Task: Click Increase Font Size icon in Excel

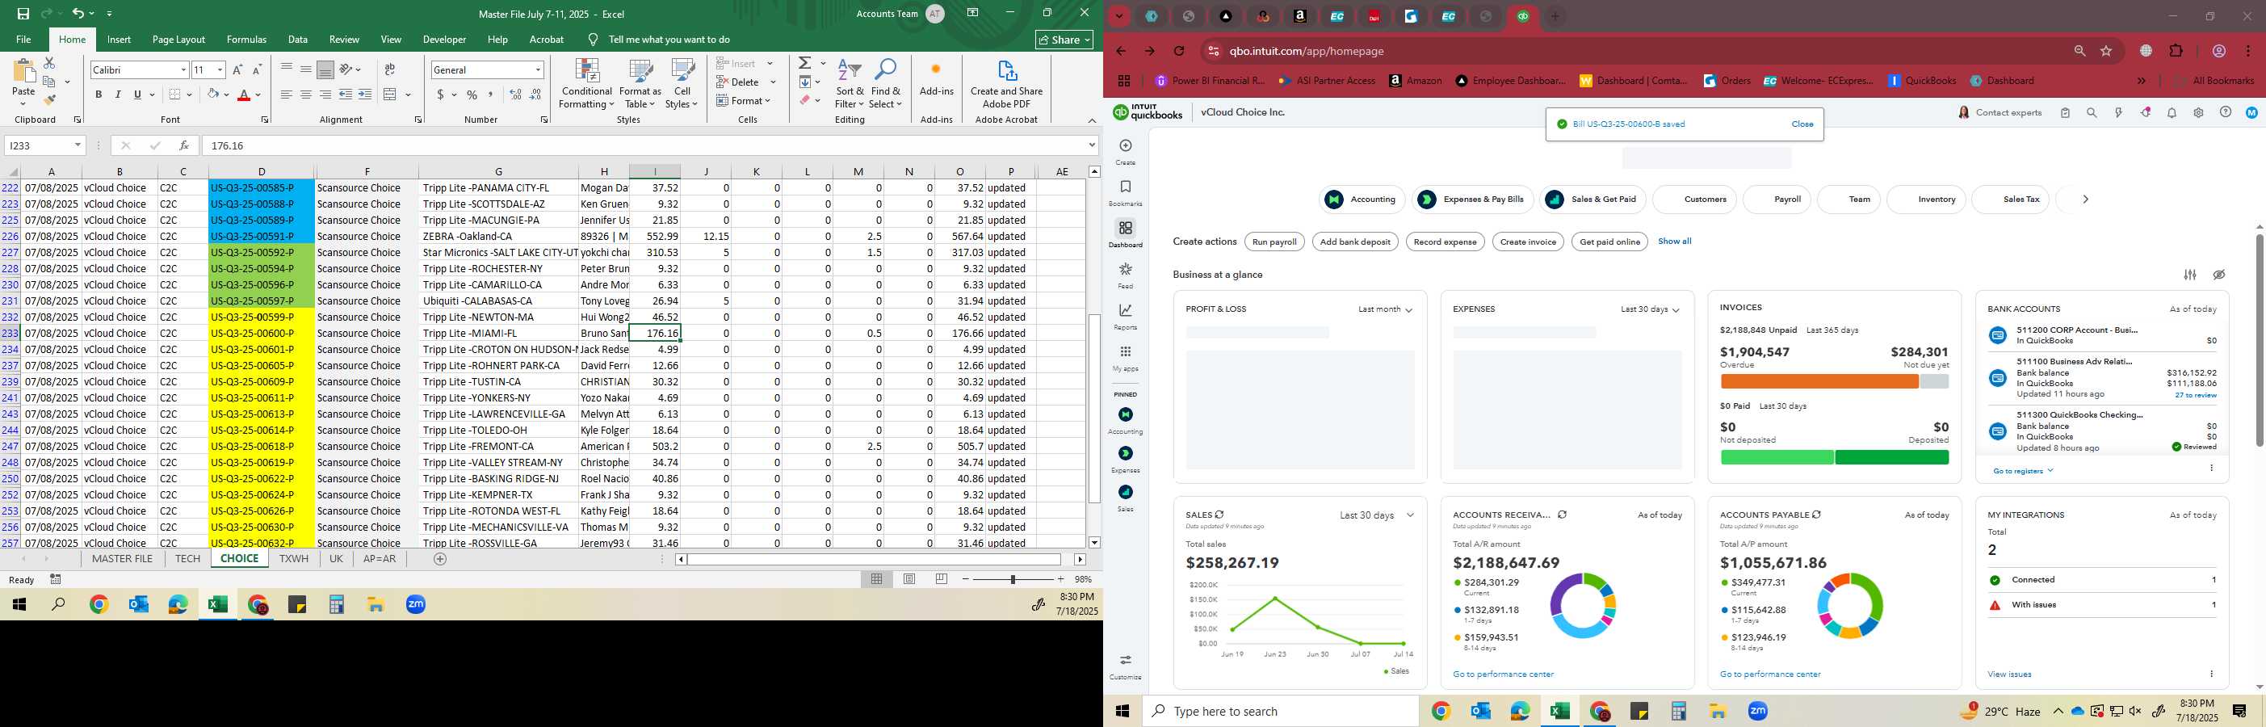Action: coord(237,69)
